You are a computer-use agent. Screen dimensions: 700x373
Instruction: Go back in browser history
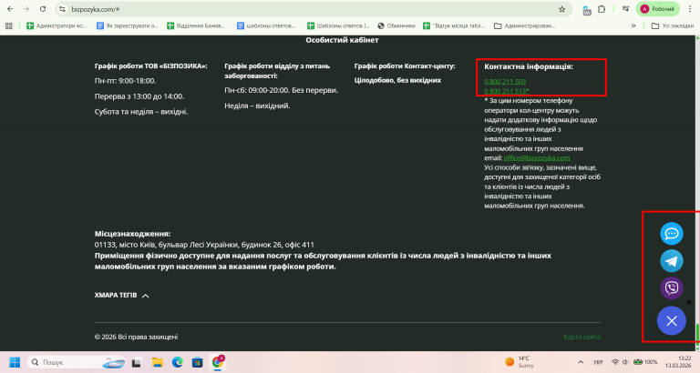[10, 9]
